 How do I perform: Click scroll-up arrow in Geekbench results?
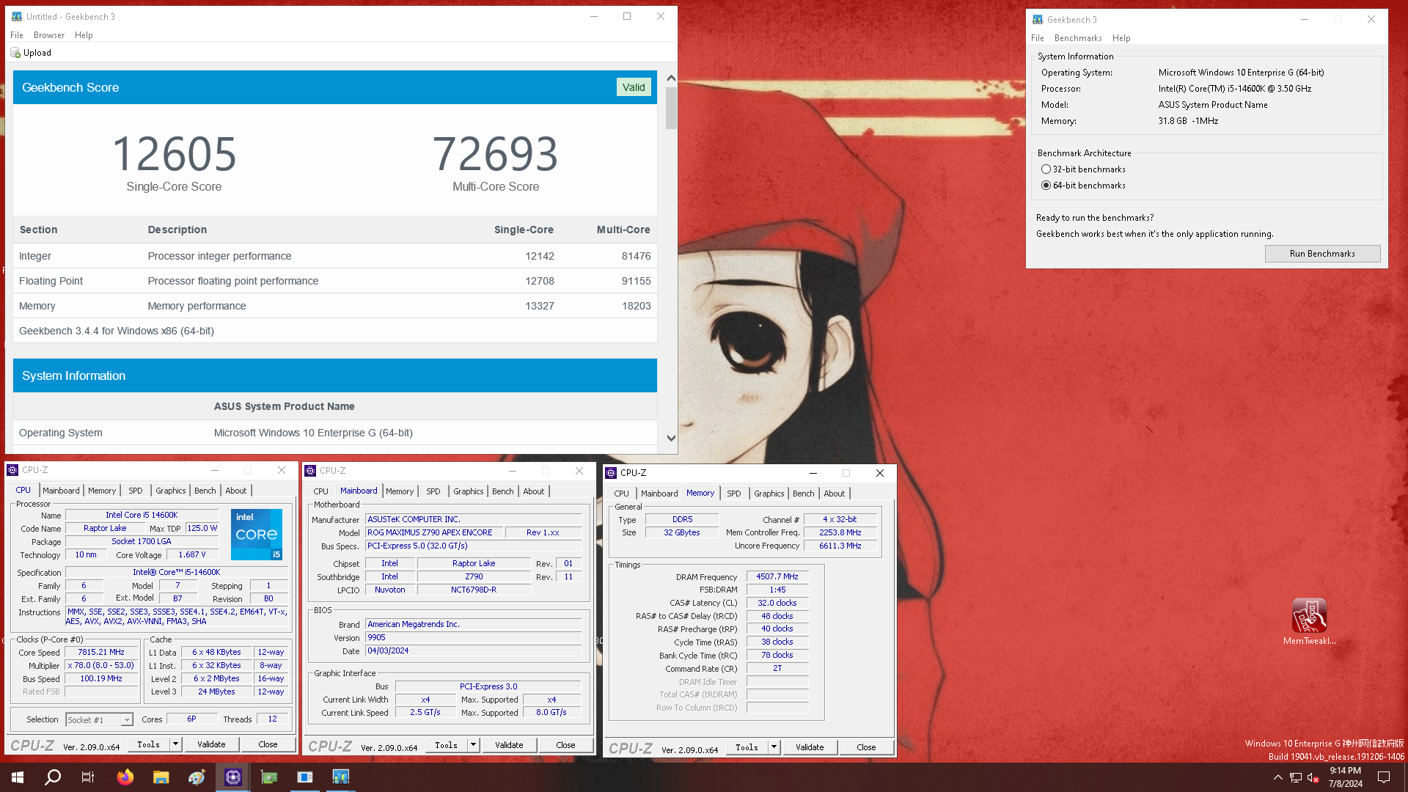click(671, 78)
